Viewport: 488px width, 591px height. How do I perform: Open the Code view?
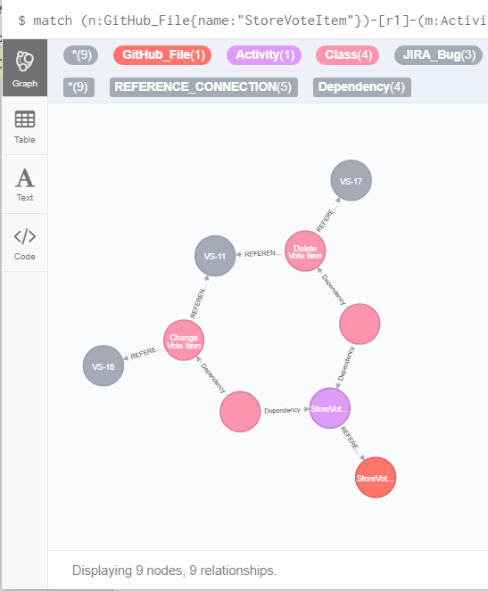coord(25,243)
